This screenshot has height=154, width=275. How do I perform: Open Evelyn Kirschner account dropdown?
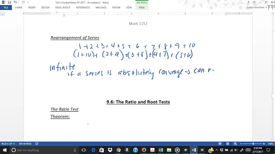(x=257, y=7)
